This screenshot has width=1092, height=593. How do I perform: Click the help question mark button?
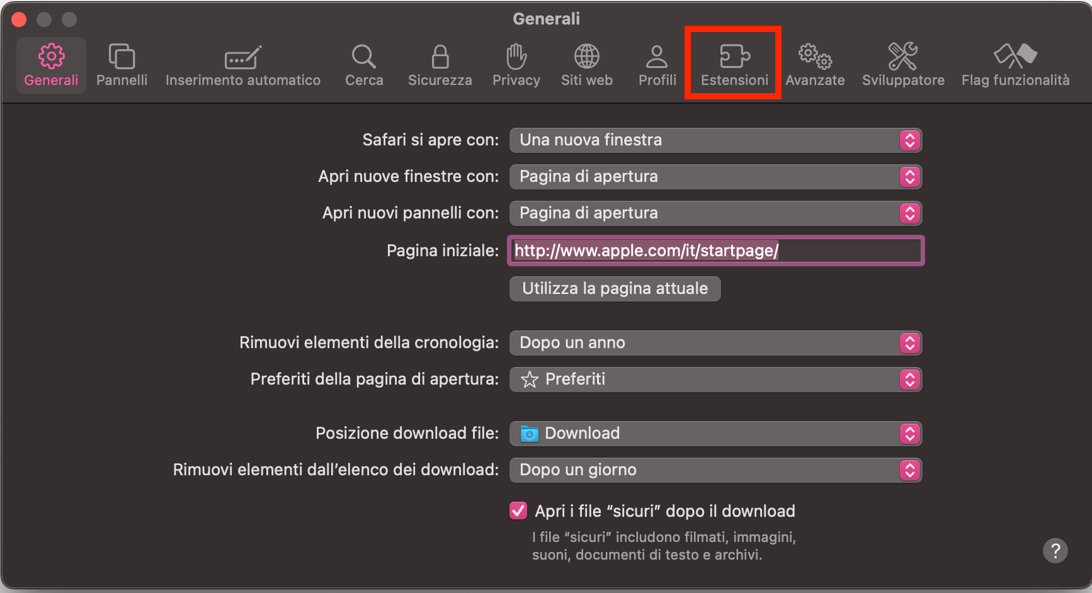[1056, 551]
